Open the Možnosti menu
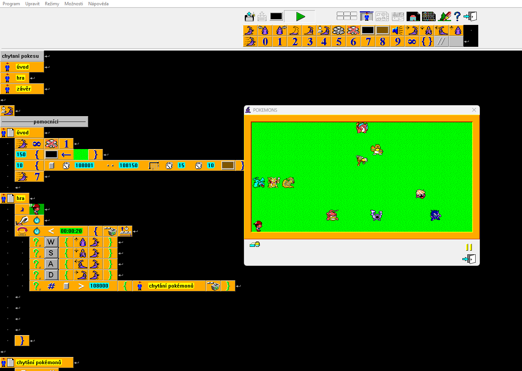The height and width of the screenshot is (371, 522). 74,4
